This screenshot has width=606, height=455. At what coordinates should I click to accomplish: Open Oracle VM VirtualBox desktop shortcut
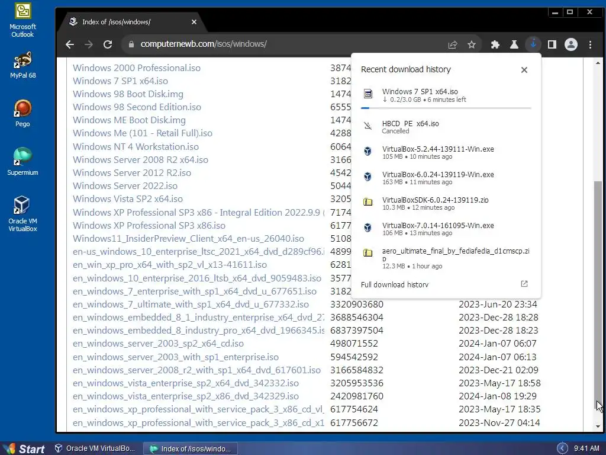(x=23, y=214)
